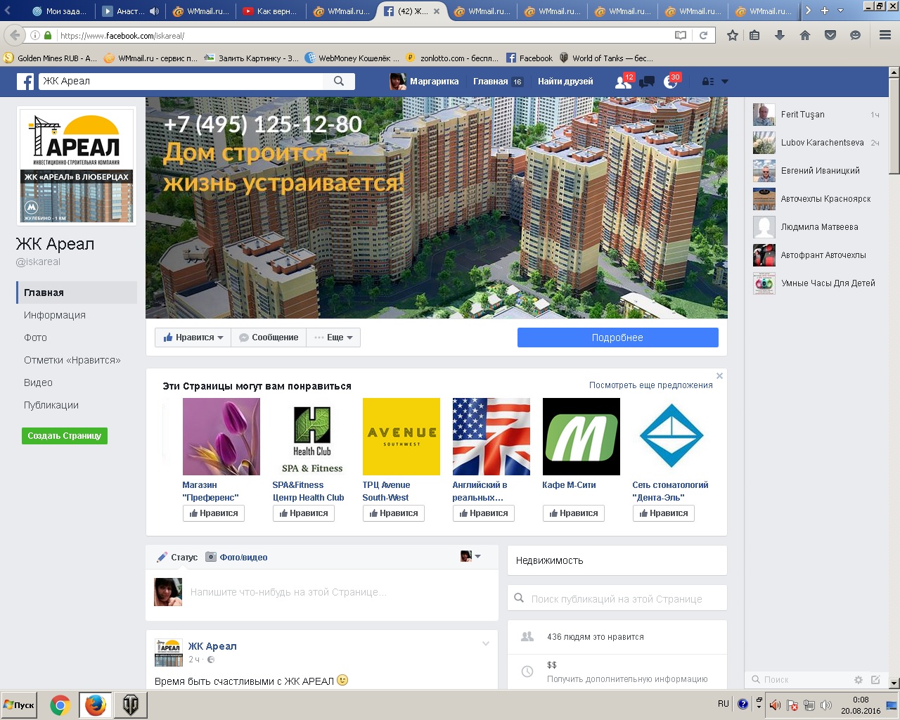Select Публикации in page sidebar
The image size is (900, 720).
point(51,405)
